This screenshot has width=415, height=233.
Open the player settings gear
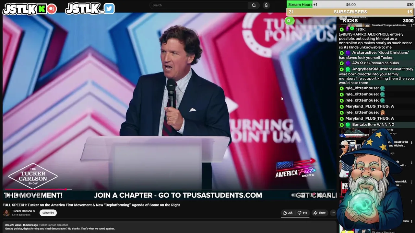point(312,195)
